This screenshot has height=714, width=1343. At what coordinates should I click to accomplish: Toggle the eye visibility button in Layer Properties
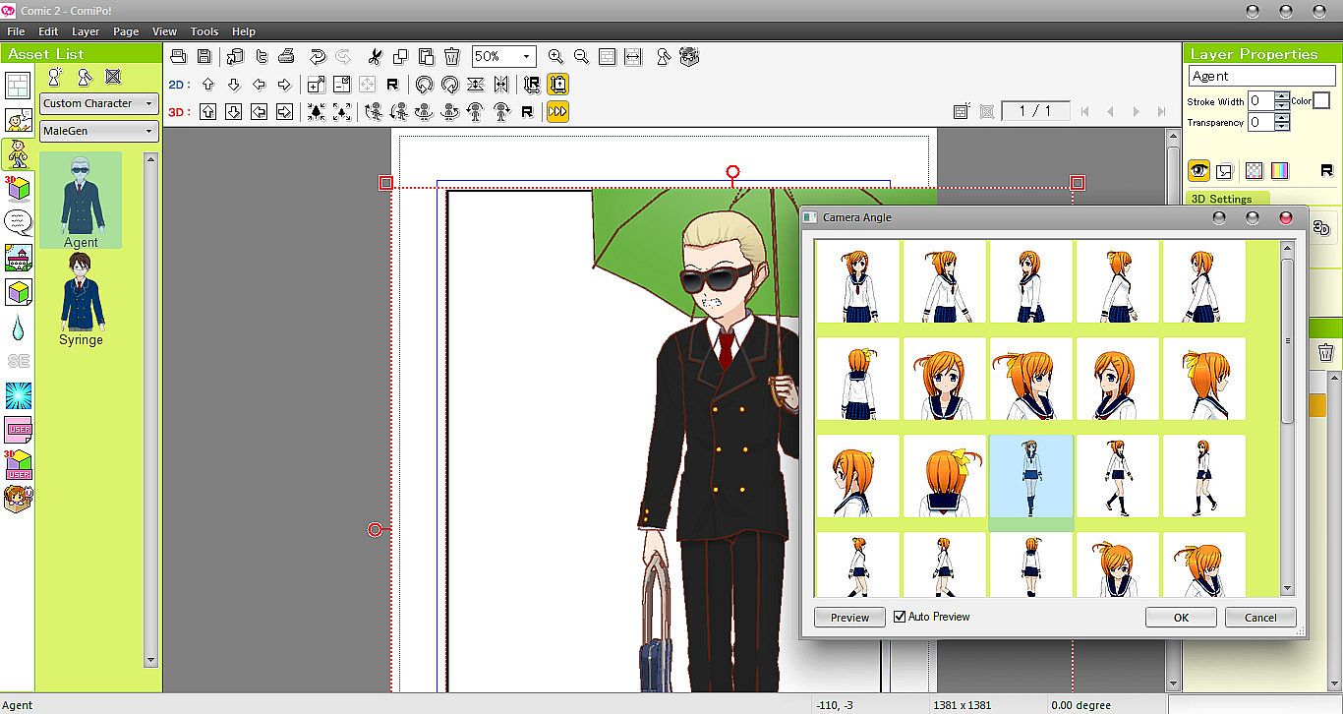pos(1198,171)
